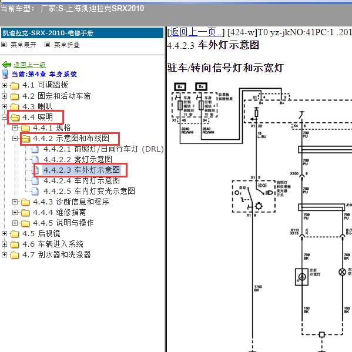Collapse the 4.4.2 示意图和布线图 node

(15, 138)
